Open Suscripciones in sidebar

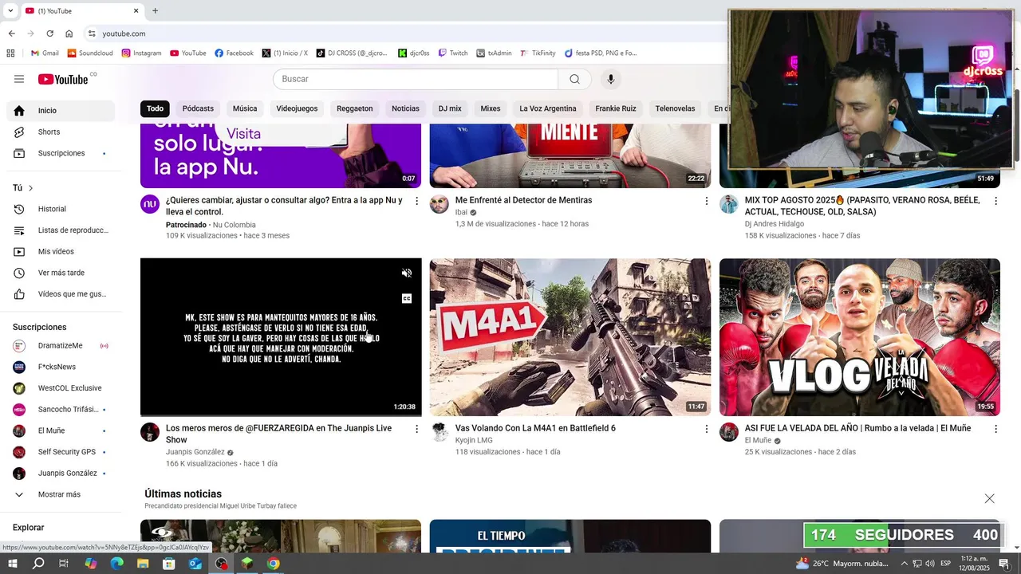[61, 153]
